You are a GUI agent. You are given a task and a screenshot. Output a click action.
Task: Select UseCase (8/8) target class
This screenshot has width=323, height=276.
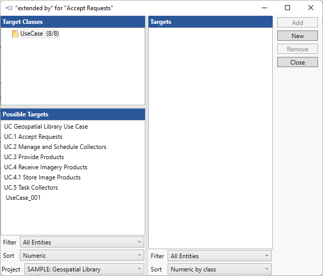[x=40, y=34]
